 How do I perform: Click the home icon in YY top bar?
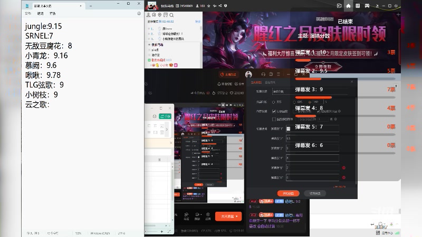pyautogui.click(x=348, y=6)
